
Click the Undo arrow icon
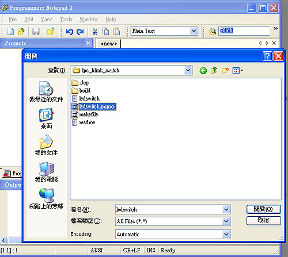(x=70, y=32)
